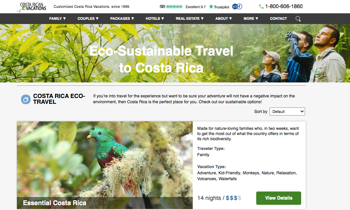
Task: Open the search magnifier icon
Action: click(298, 19)
